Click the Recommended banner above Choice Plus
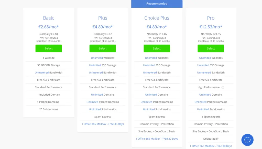This screenshot has height=149, width=262. 157,4
